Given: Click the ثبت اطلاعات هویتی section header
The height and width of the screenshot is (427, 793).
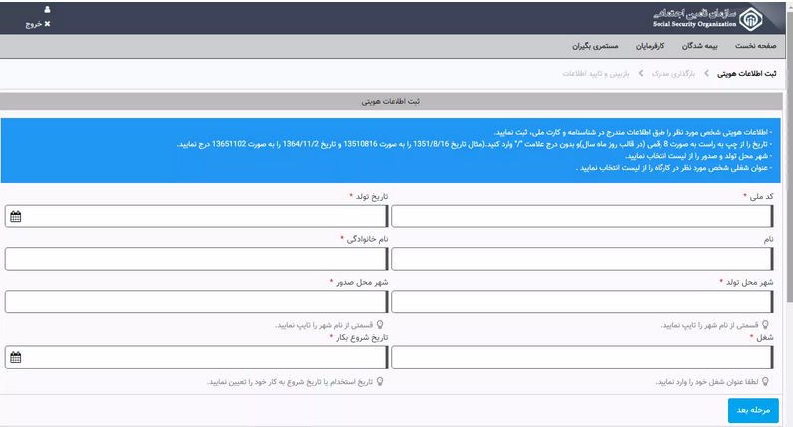Looking at the screenshot, I should coord(391,102).
